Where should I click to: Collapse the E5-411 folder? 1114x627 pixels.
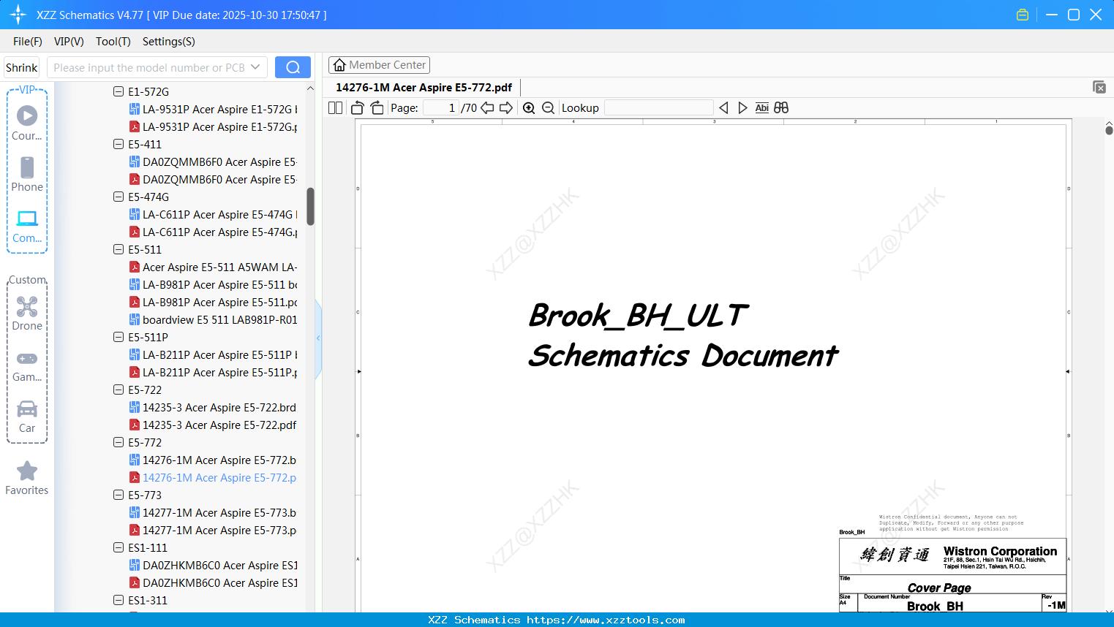[x=118, y=145]
